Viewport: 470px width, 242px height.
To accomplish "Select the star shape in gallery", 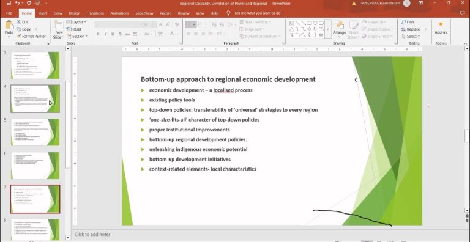I will click(x=321, y=35).
